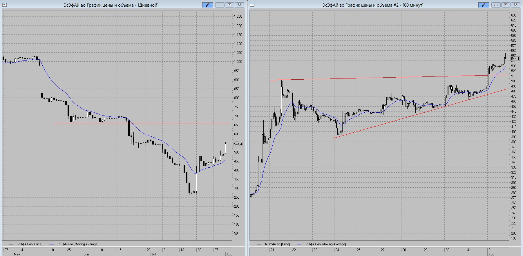Screen dimensions: 523x256
Task: Click the Jul month label on the time axis
Action: (153, 254)
